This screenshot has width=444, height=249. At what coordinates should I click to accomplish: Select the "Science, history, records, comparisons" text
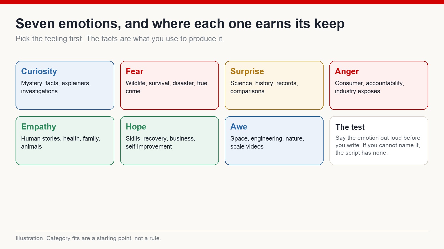pos(264,87)
